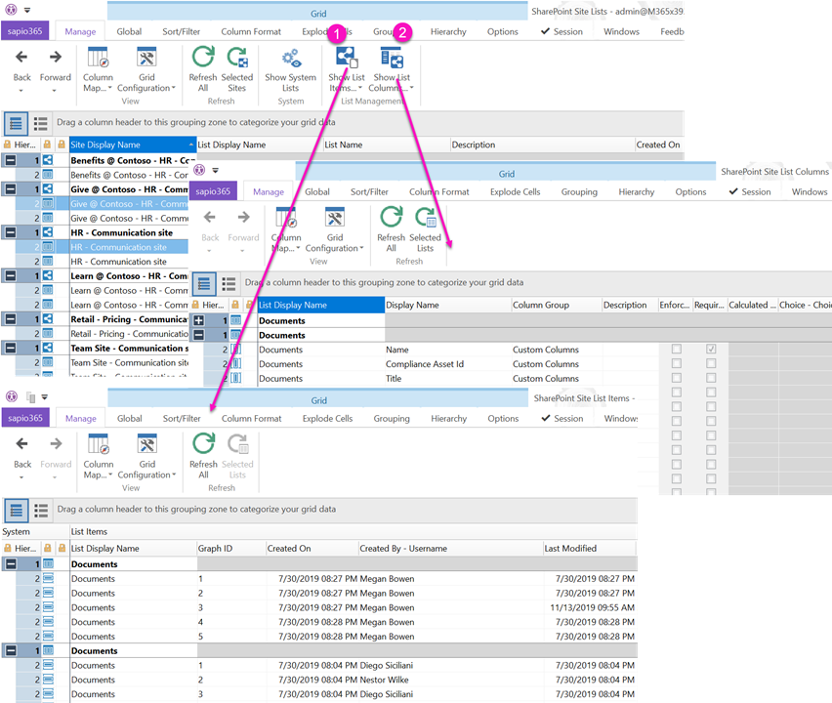The width and height of the screenshot is (832, 703).
Task: Click the Show System Lists icon
Action: tap(291, 58)
